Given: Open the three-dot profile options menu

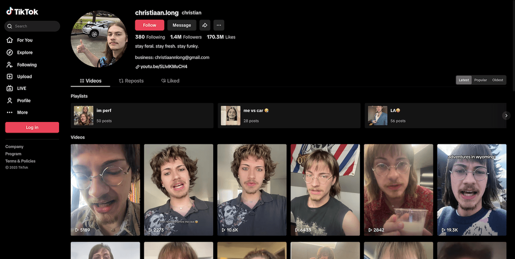Looking at the screenshot, I should point(219,25).
